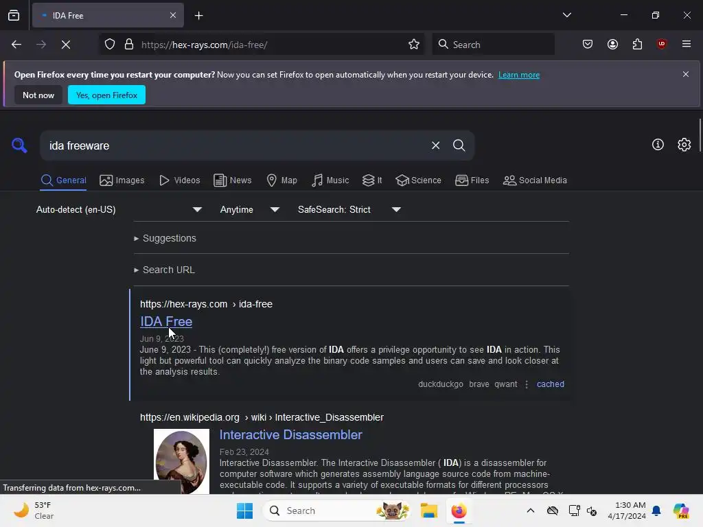The width and height of the screenshot is (703, 527).
Task: Click the hex-rays.com ida-free result URL
Action: [206, 304]
